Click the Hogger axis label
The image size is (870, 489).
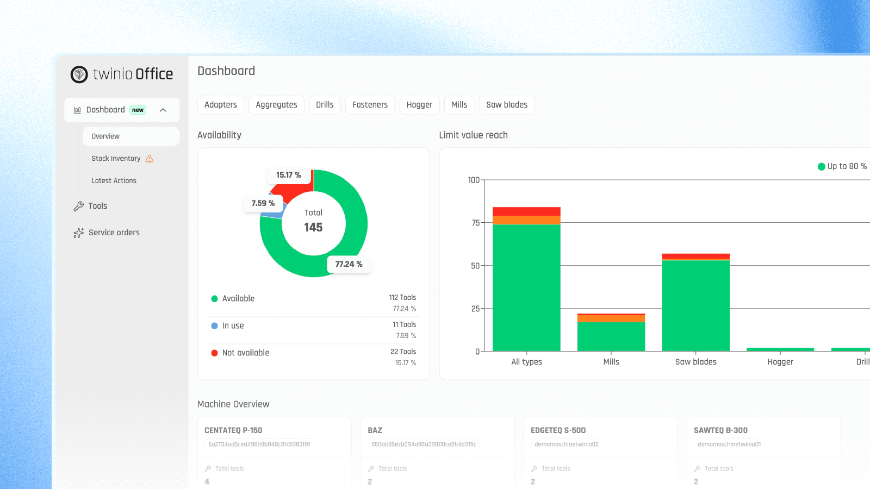pos(780,362)
